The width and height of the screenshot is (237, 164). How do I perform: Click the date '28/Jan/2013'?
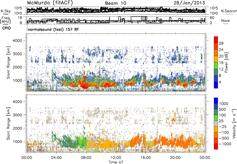pyautogui.click(x=189, y=3)
